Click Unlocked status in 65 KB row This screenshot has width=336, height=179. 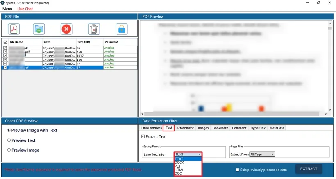[x=109, y=48]
